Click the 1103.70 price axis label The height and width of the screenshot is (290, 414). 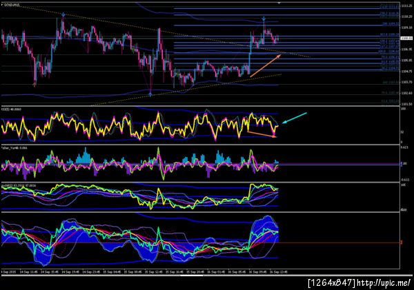(406, 82)
